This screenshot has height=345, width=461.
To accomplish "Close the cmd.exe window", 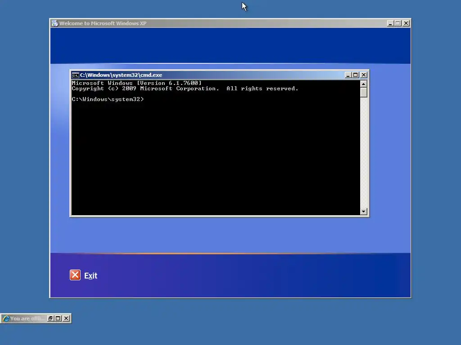I will click(364, 75).
